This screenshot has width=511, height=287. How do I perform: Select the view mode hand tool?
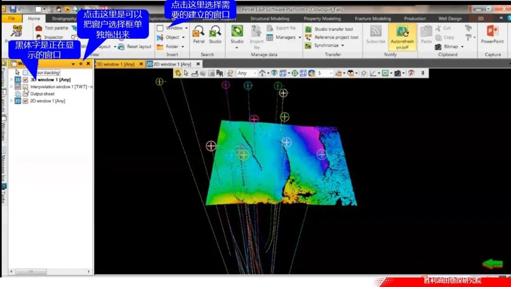point(177,73)
